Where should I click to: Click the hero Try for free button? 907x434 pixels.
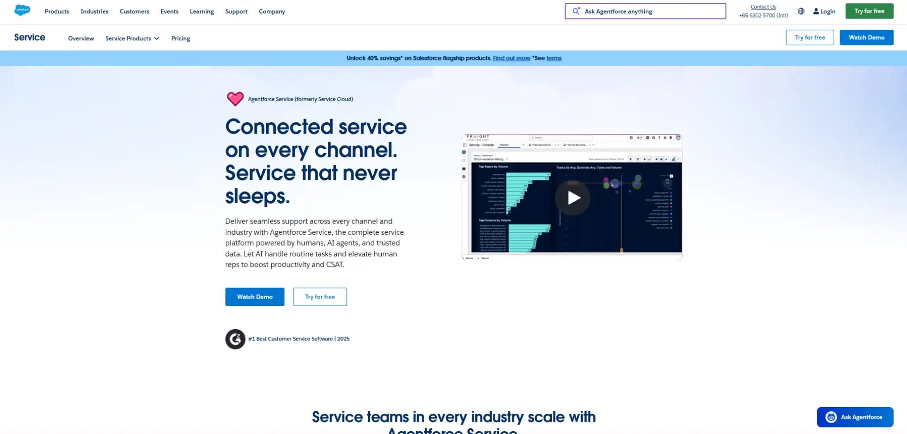320,297
